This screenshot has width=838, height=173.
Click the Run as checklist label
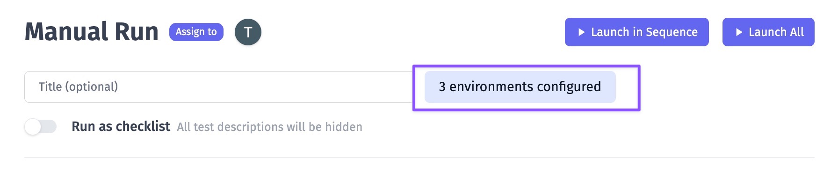tap(121, 127)
